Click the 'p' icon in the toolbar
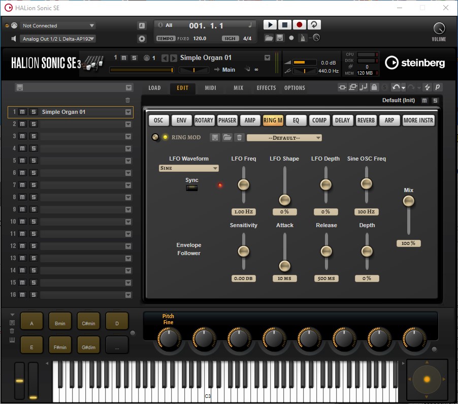 coord(437,87)
